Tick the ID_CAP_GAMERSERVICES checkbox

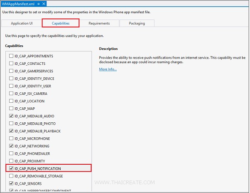11,71
